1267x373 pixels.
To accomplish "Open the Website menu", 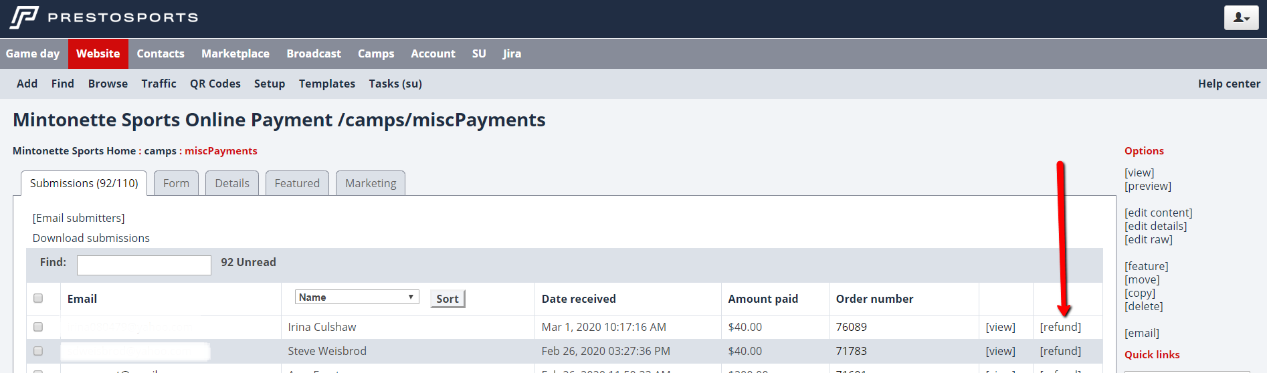I will [x=98, y=53].
